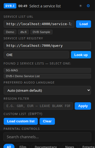Select the dtv.fi preset
95x148 pixels.
(23, 32)
